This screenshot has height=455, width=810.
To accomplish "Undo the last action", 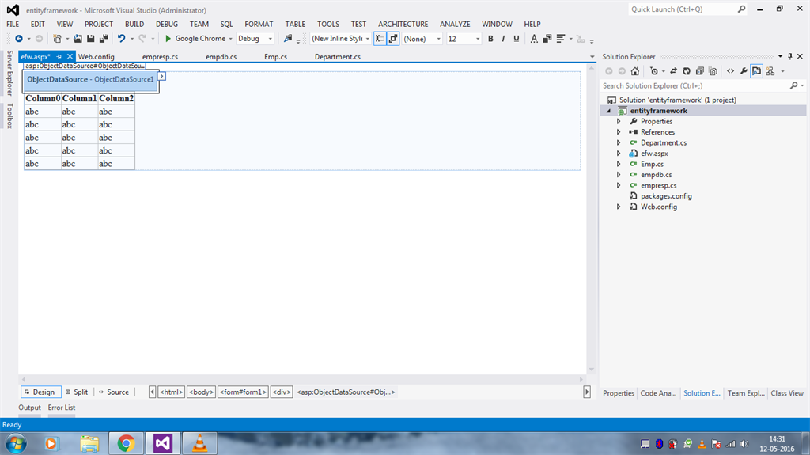I will click(121, 39).
